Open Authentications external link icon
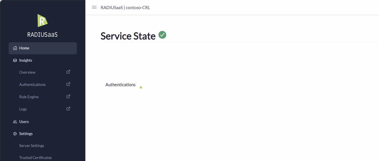379x161 pixels. tap(68, 84)
